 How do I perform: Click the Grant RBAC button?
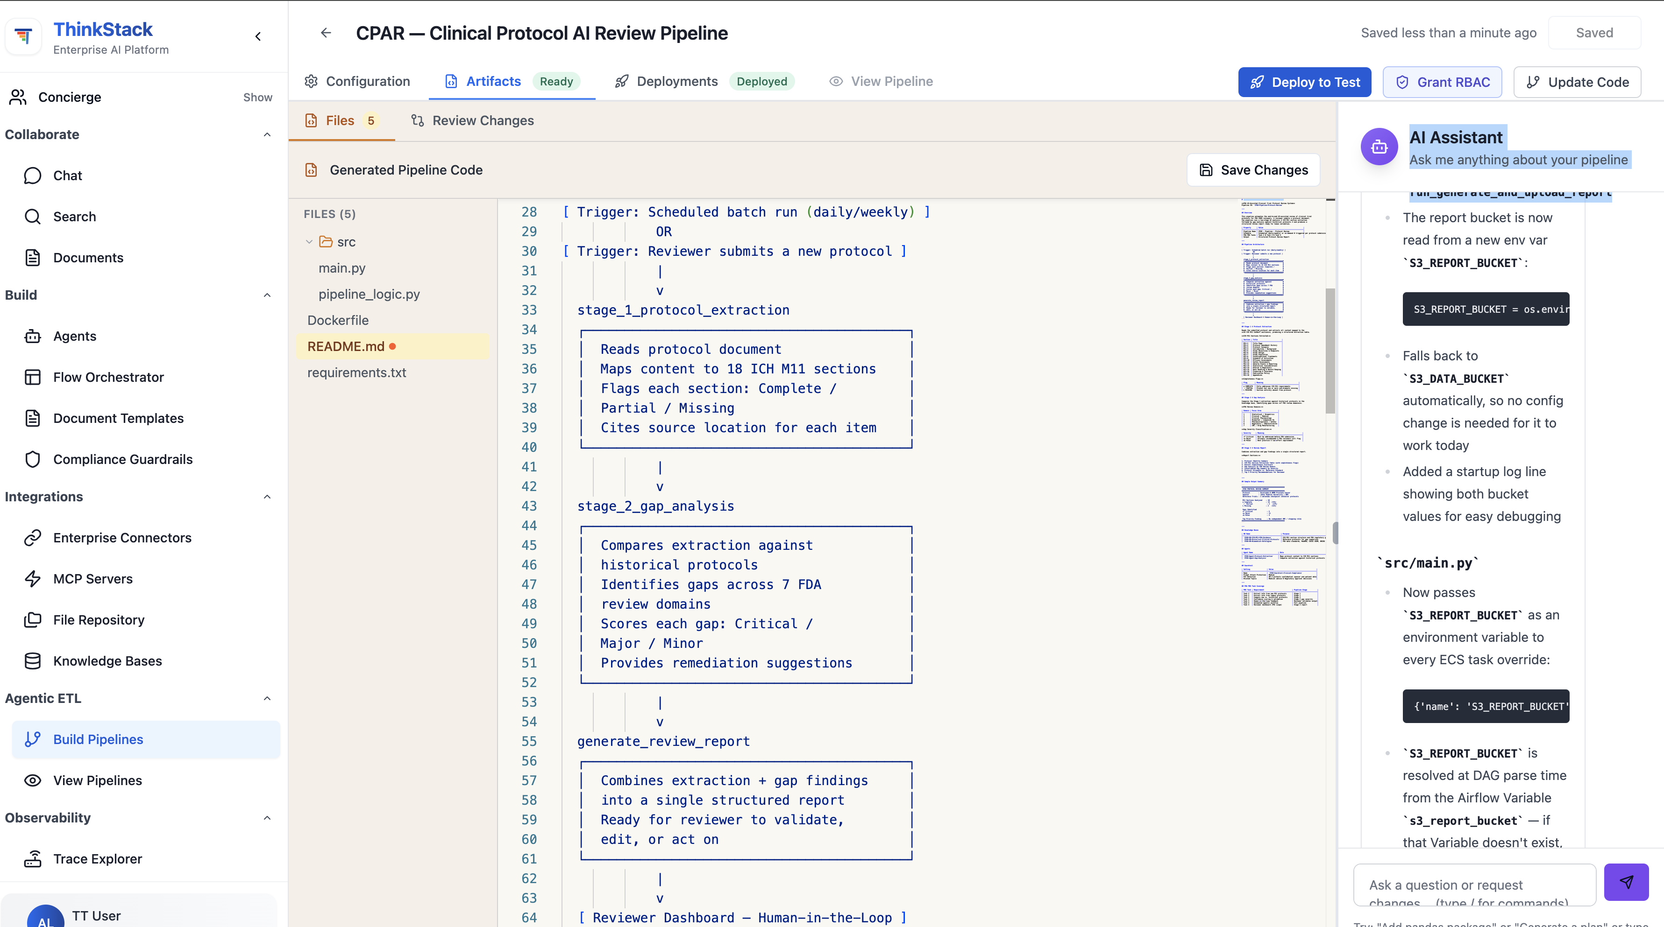click(1442, 82)
